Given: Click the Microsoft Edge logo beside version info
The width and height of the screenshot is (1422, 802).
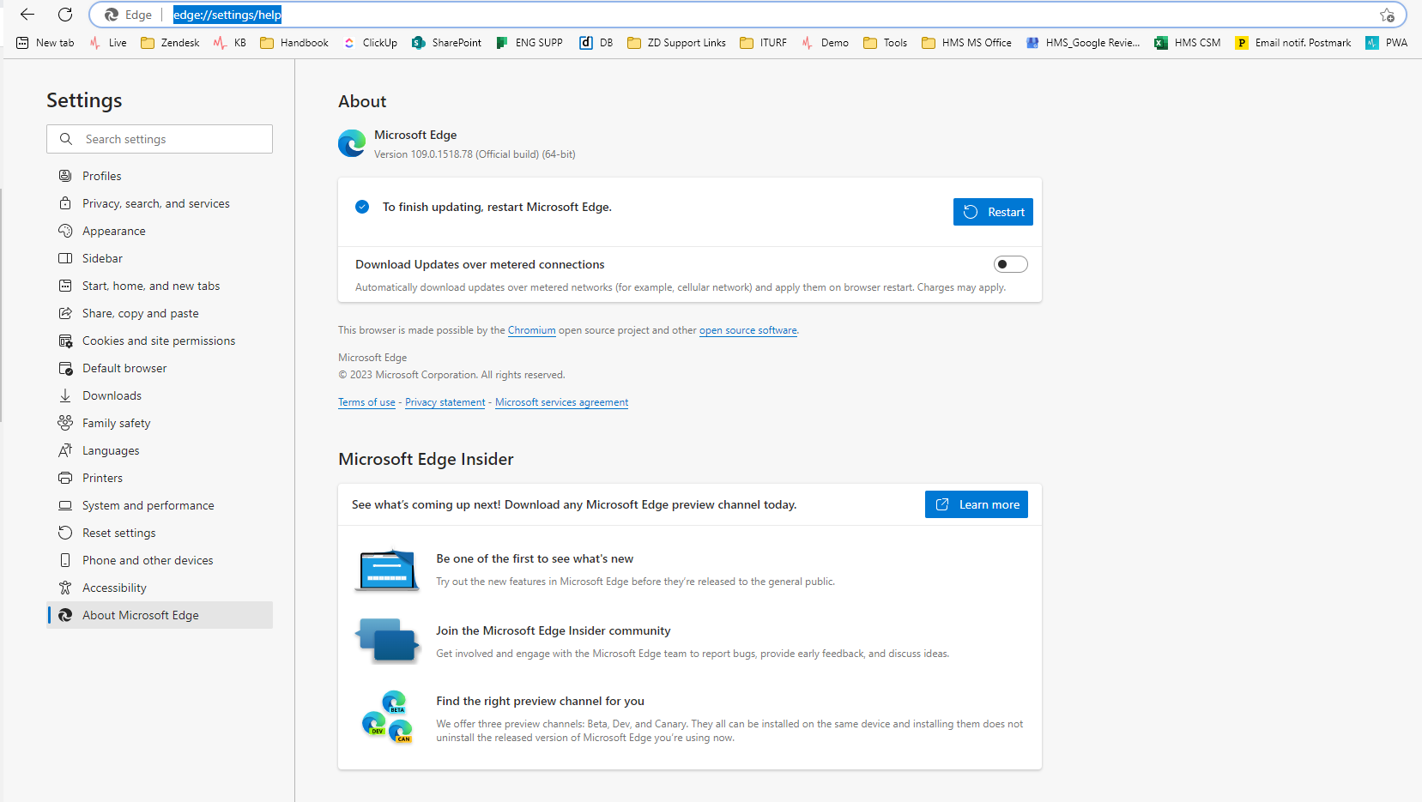Looking at the screenshot, I should [352, 143].
